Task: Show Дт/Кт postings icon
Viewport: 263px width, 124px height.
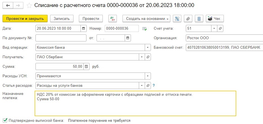Action: pyautogui.click(x=113, y=18)
